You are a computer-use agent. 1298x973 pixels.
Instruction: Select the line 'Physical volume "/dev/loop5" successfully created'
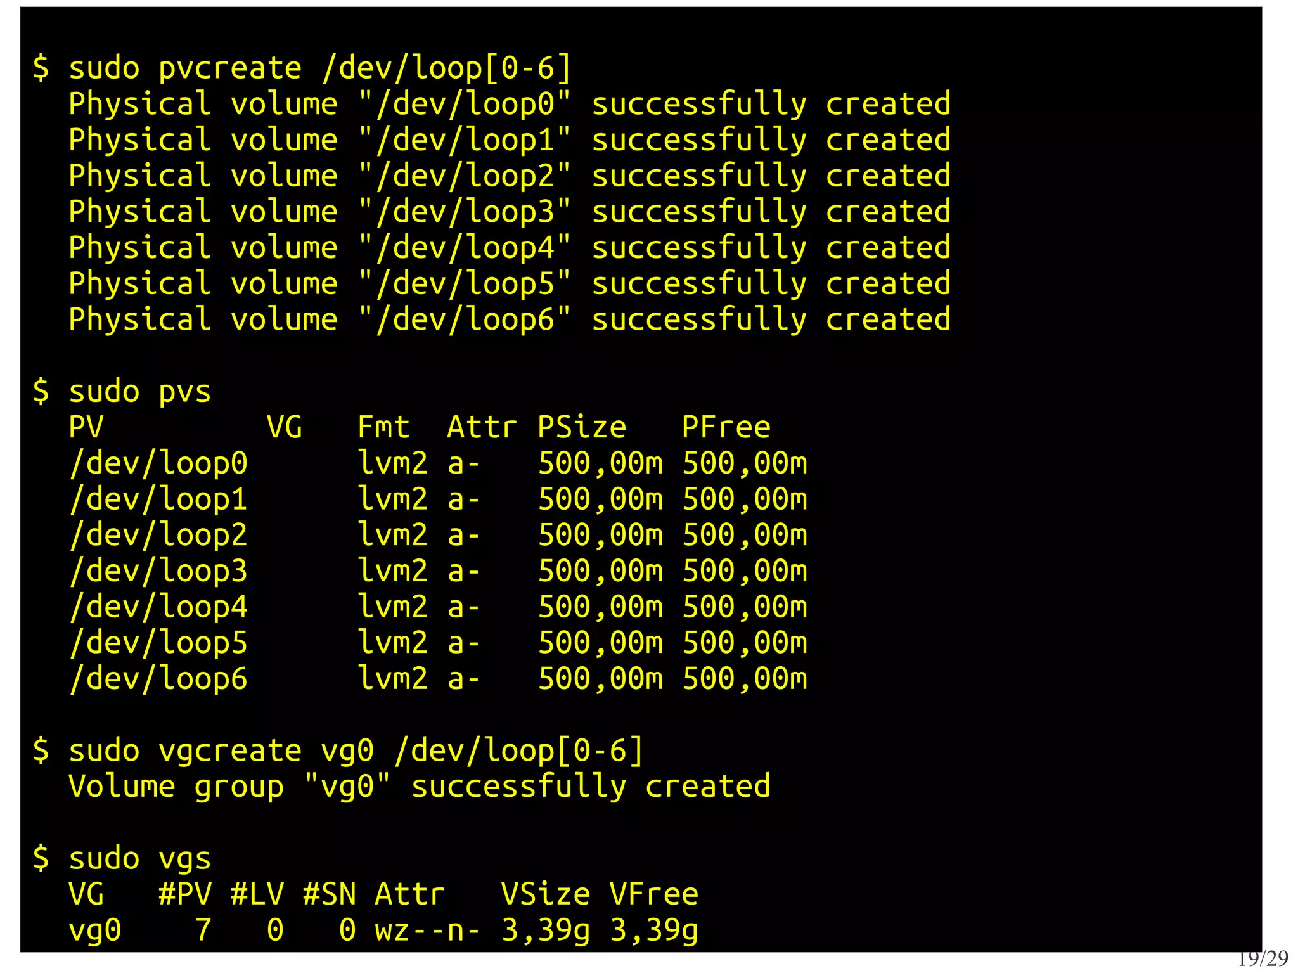pos(510,284)
